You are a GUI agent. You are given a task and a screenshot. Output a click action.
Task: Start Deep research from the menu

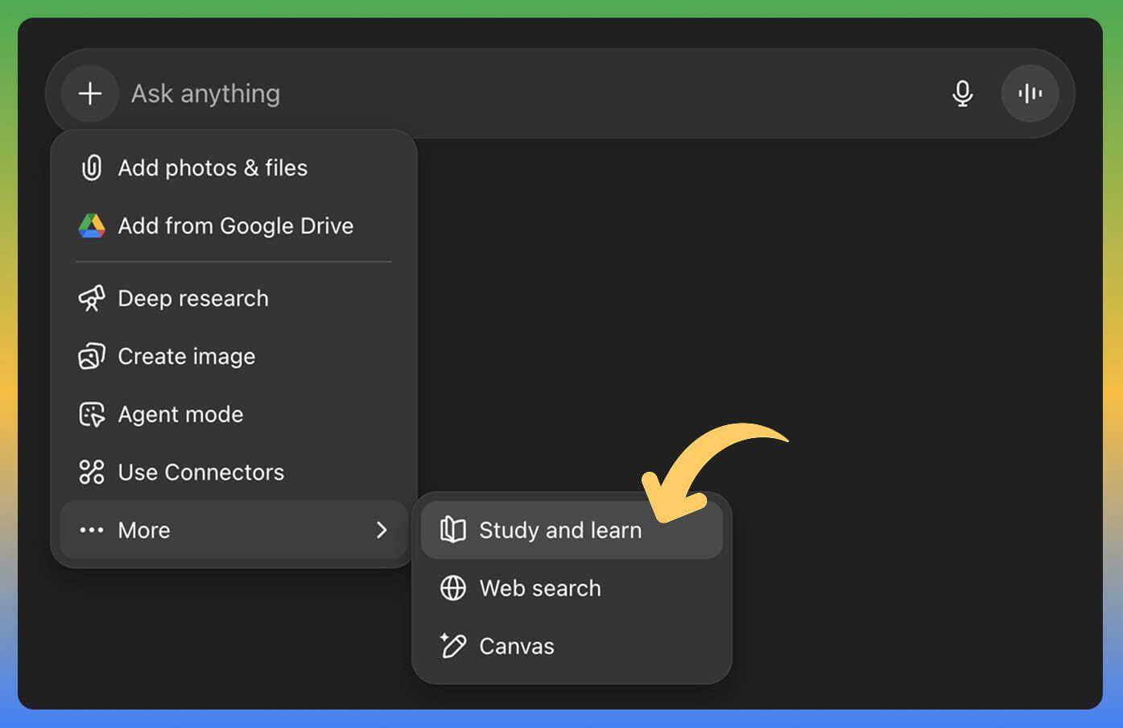[x=233, y=298]
